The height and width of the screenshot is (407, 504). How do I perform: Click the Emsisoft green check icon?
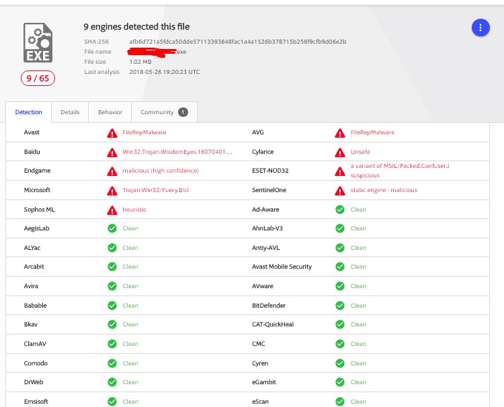click(x=112, y=402)
